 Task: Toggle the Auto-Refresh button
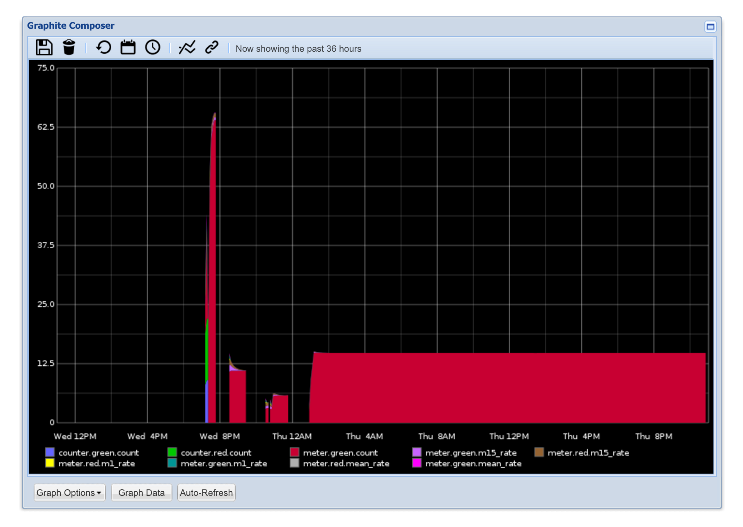coord(206,493)
